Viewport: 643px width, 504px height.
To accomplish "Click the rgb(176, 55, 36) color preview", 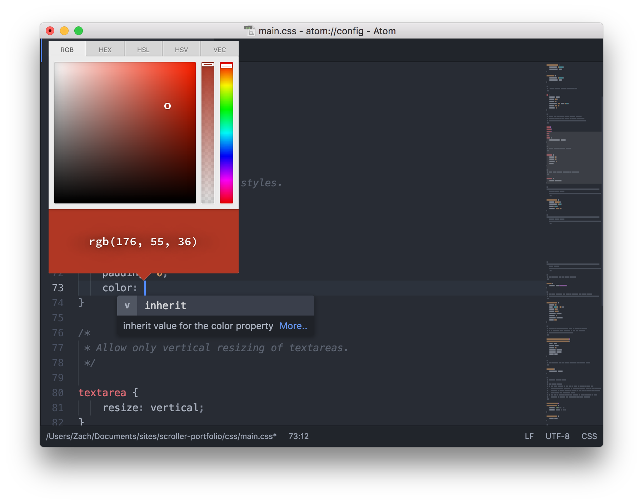I will (143, 242).
